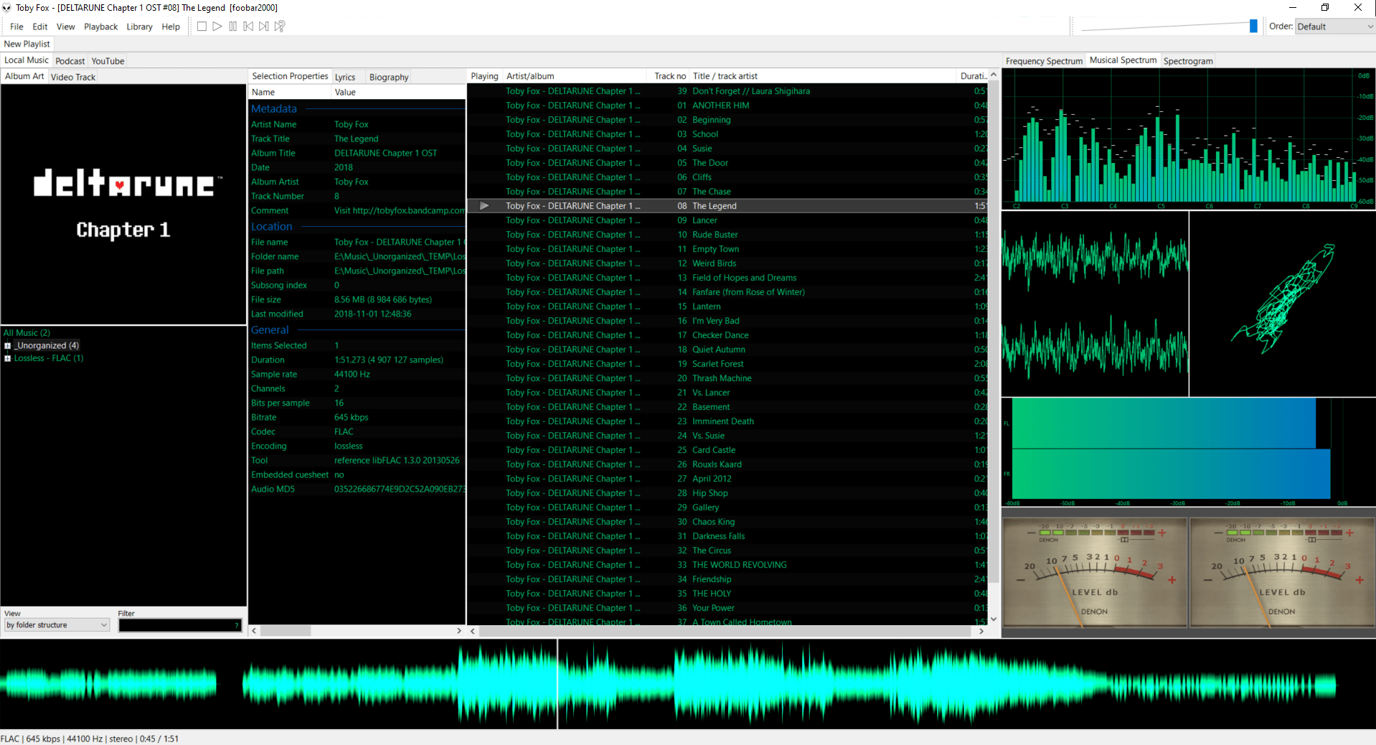Click the left VU level meter
This screenshot has height=745, width=1376.
click(x=1095, y=572)
